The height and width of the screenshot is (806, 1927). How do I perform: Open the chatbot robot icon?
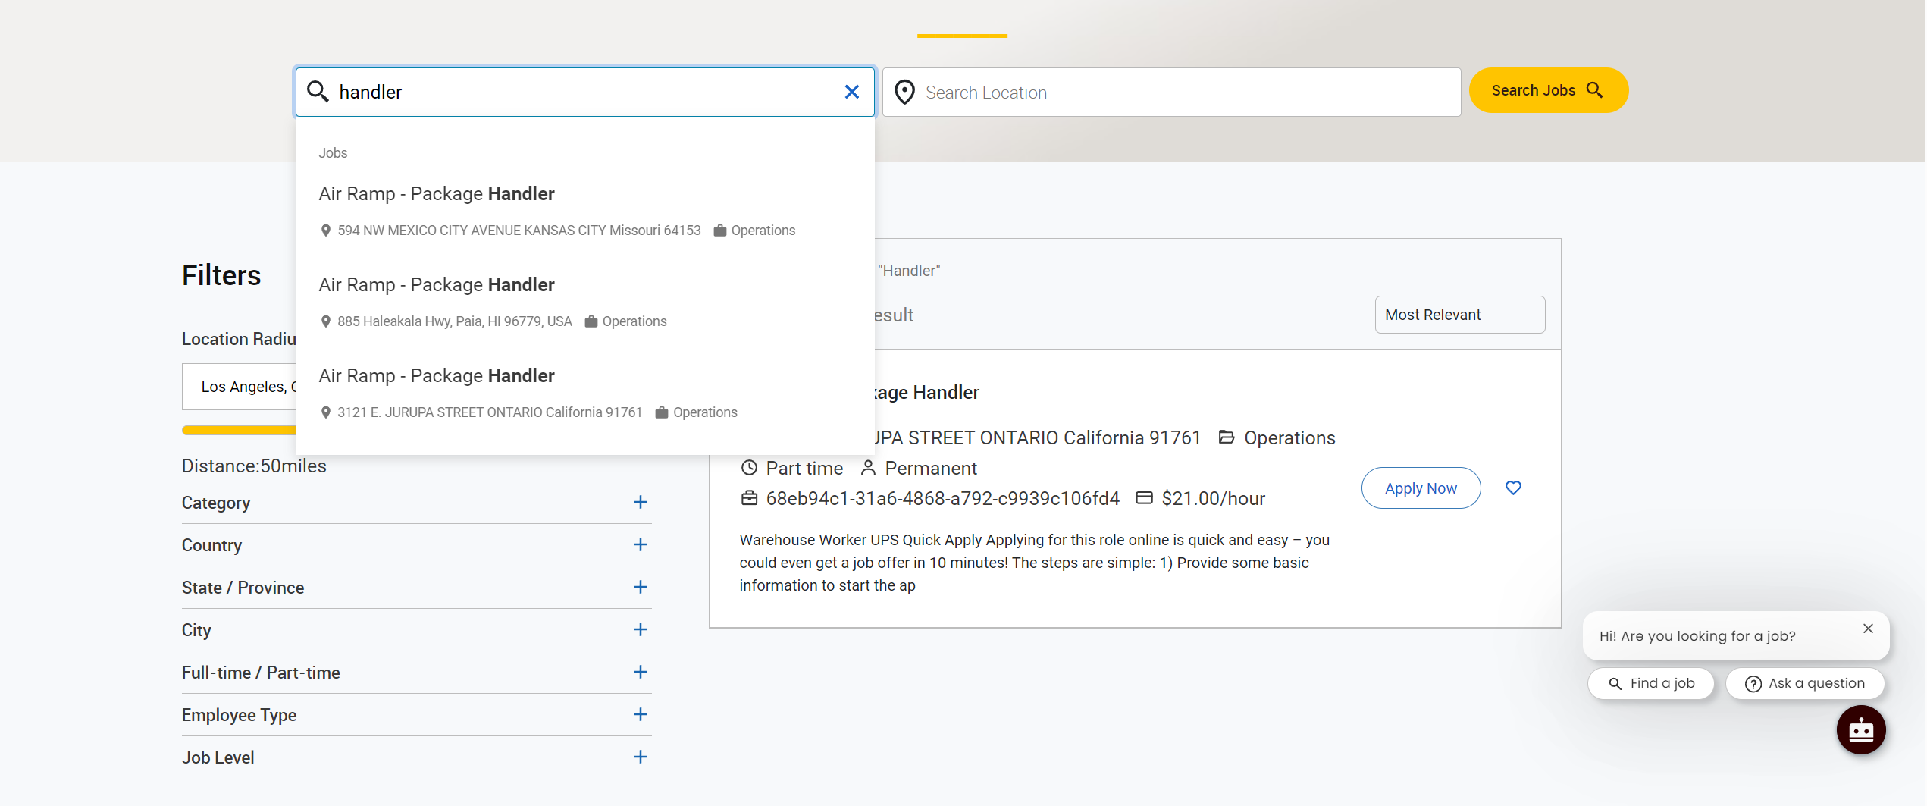pyautogui.click(x=1861, y=730)
